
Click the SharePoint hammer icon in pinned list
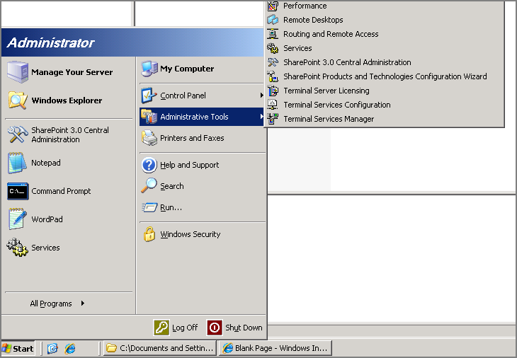18,134
